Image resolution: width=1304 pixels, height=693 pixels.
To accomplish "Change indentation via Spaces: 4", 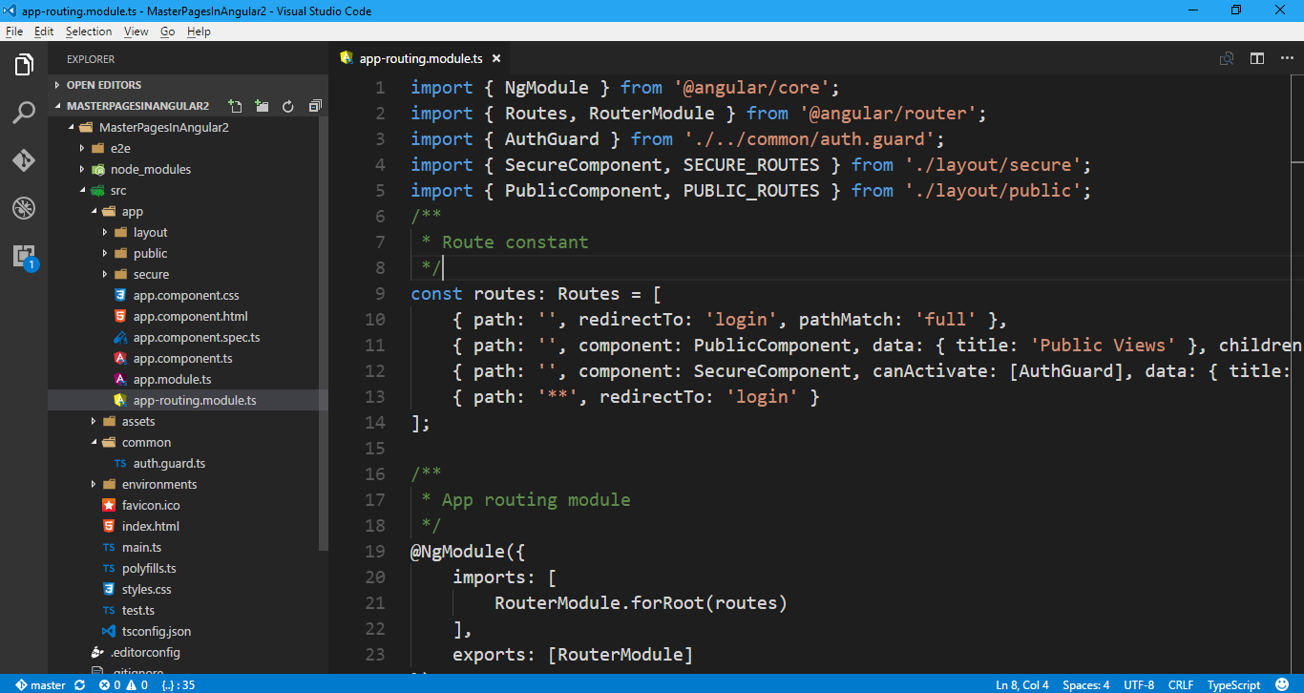I will click(x=1086, y=684).
